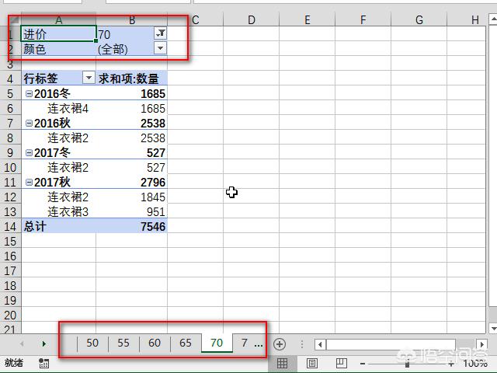Click the horizontal scrollbar right arrow

pos(482,344)
